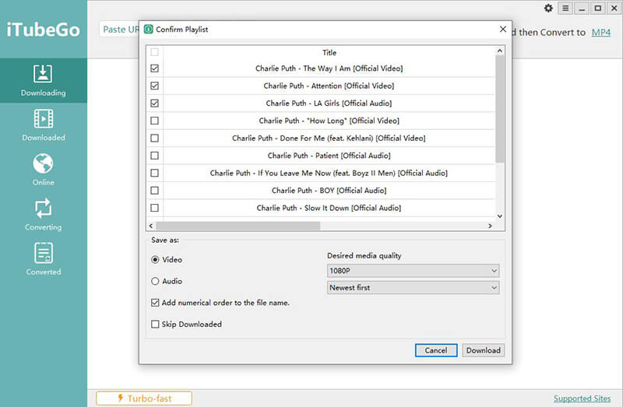The image size is (623, 407).
Task: Click the playlist scroll down arrow
Action: click(500, 216)
